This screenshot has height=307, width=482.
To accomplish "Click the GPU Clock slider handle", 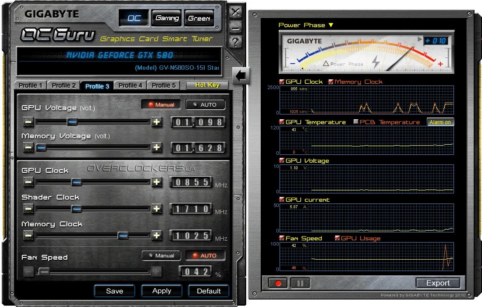I will [x=77, y=182].
